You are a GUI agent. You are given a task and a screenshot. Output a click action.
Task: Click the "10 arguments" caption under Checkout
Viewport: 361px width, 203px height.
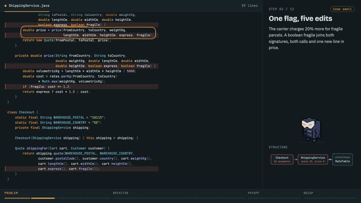[282, 162]
